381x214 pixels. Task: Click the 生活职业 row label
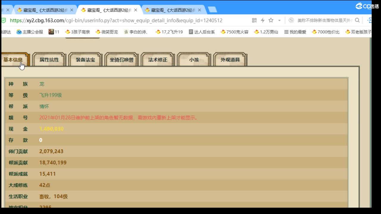[18, 196]
